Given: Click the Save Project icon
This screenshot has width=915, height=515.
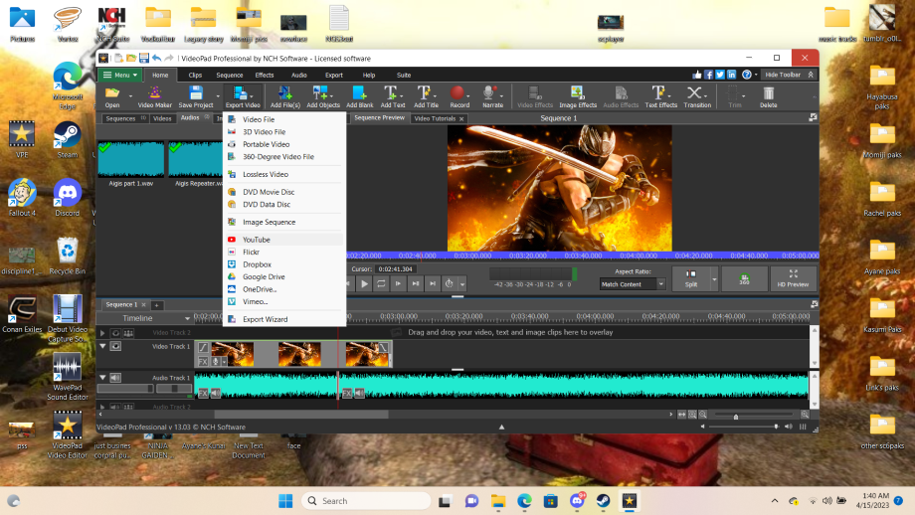Looking at the screenshot, I should (x=196, y=96).
